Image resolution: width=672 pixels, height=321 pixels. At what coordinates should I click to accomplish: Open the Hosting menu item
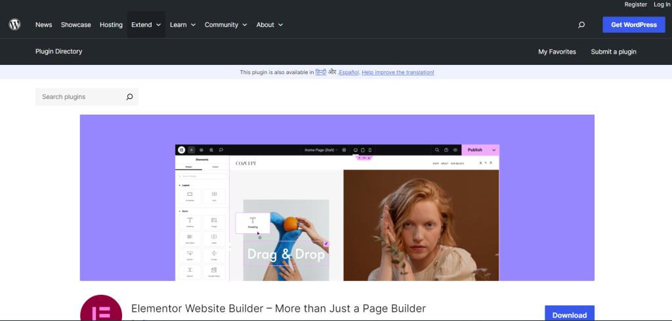tap(111, 25)
